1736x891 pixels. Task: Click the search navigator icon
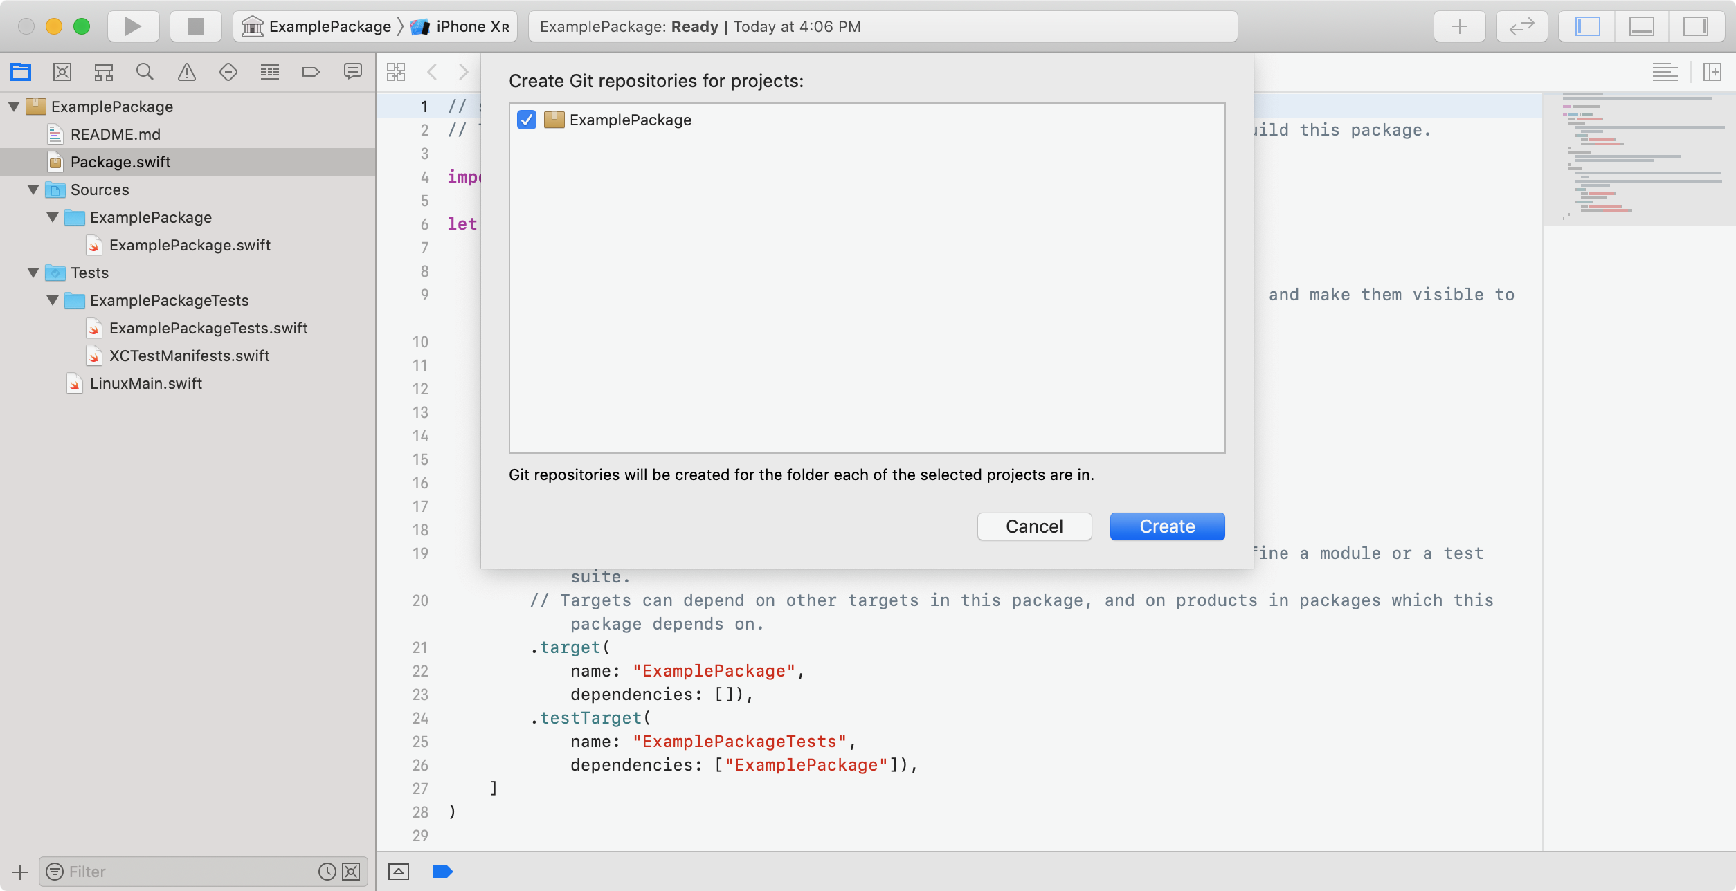click(x=145, y=72)
